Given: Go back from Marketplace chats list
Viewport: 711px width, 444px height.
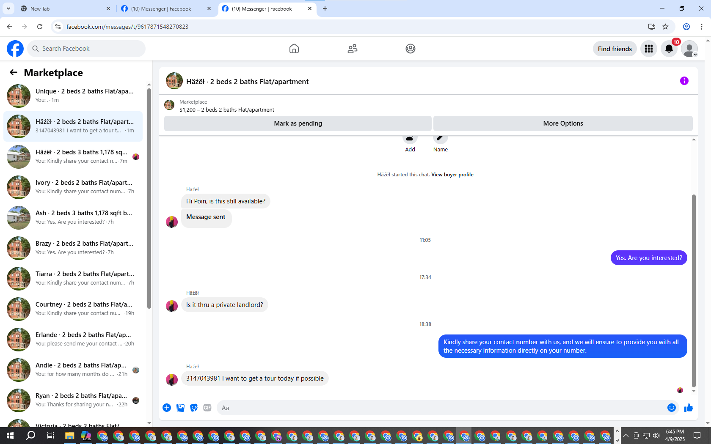Looking at the screenshot, I should (14, 72).
